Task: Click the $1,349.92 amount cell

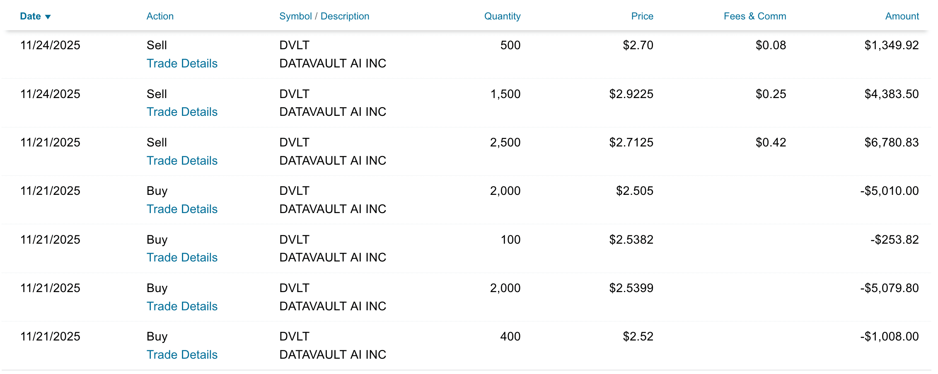Action: 891,46
